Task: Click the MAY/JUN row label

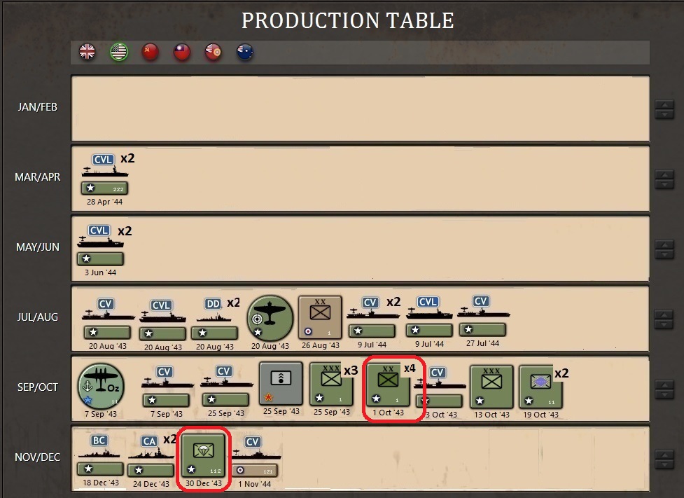Action: coord(38,247)
